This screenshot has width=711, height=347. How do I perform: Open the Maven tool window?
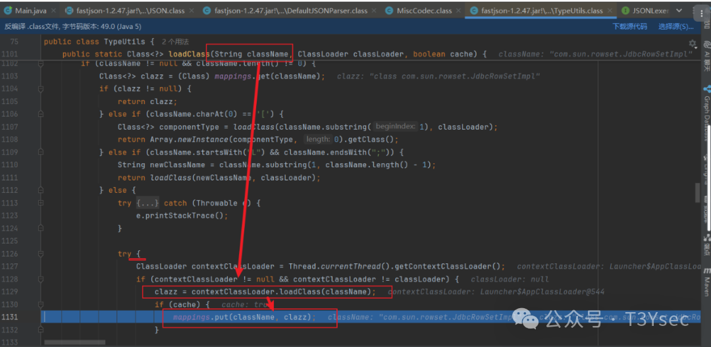pyautogui.click(x=706, y=280)
